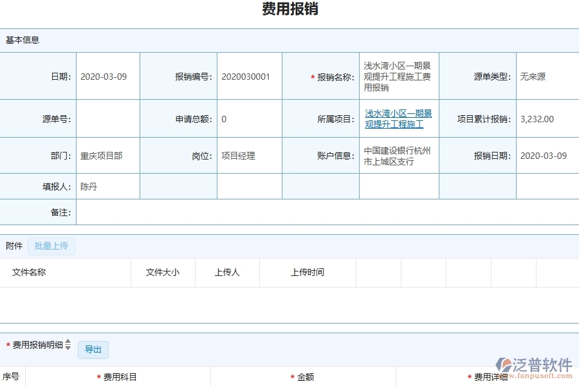The height and width of the screenshot is (386, 579).
Task: Open the 浅水湾小区一期景观提升工程施工 project link
Action: [x=398, y=118]
